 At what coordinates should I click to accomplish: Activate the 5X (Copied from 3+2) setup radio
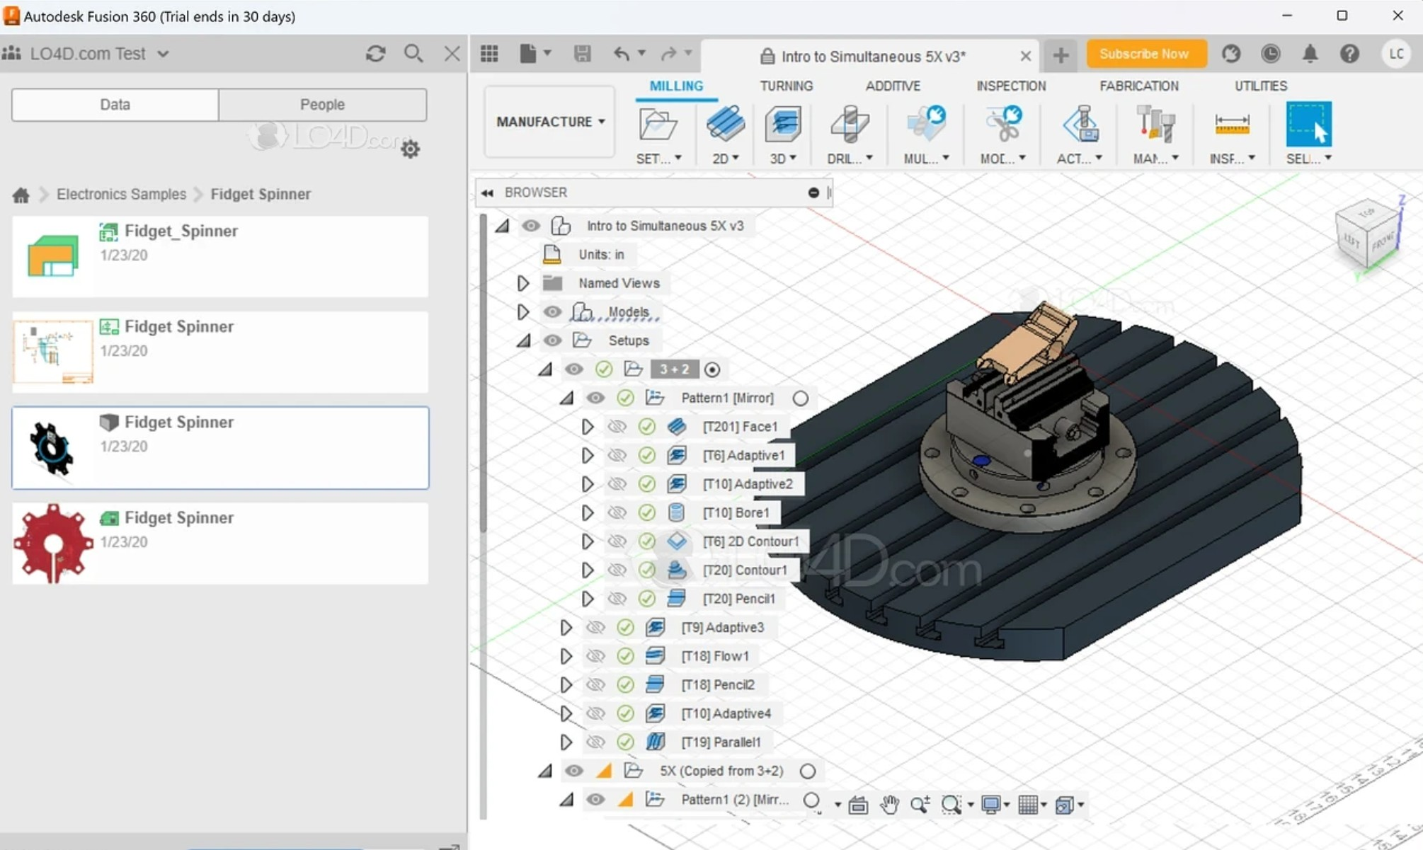coord(808,771)
